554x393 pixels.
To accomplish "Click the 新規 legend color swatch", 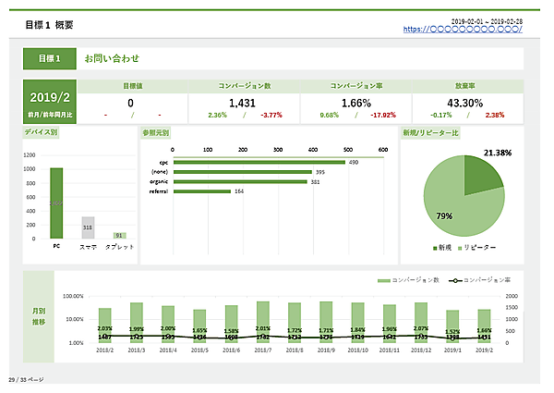I will (x=434, y=248).
